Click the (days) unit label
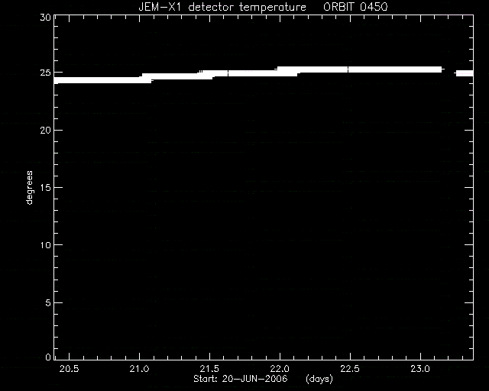The image size is (489, 391). (319, 379)
